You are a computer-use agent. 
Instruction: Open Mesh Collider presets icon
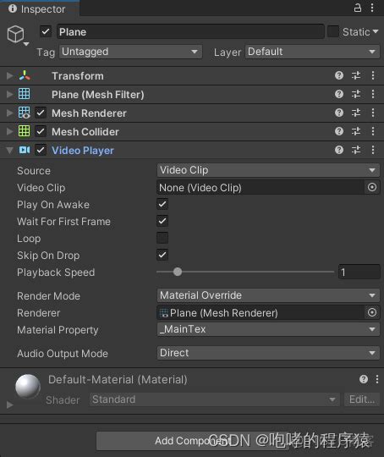[x=356, y=131]
